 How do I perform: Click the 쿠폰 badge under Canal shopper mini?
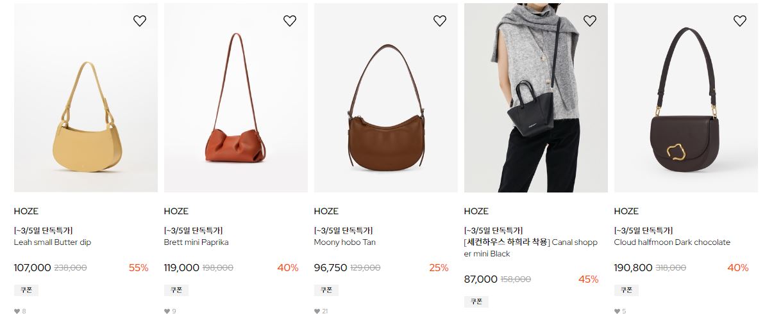[x=476, y=301]
